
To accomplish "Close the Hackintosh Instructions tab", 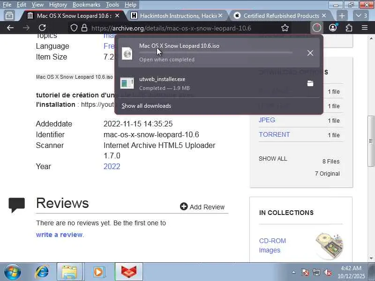I will pyautogui.click(x=220, y=15).
